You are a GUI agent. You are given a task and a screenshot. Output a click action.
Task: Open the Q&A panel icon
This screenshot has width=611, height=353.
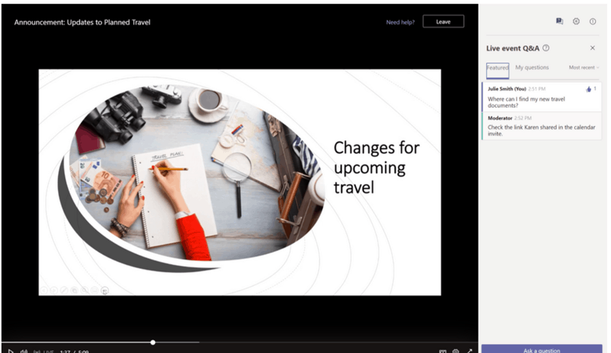click(x=559, y=21)
